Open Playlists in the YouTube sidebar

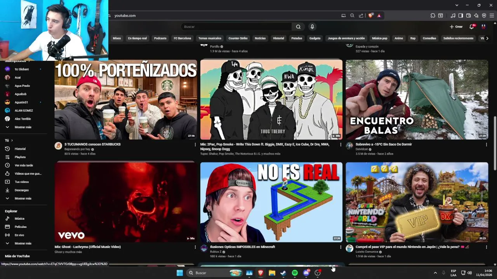(23, 157)
